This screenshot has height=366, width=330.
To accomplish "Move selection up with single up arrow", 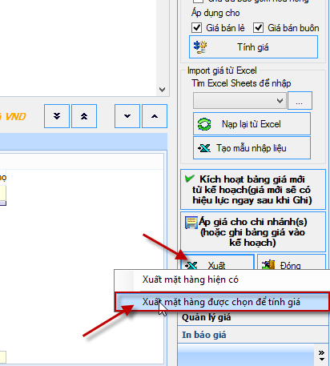I will (155, 116).
